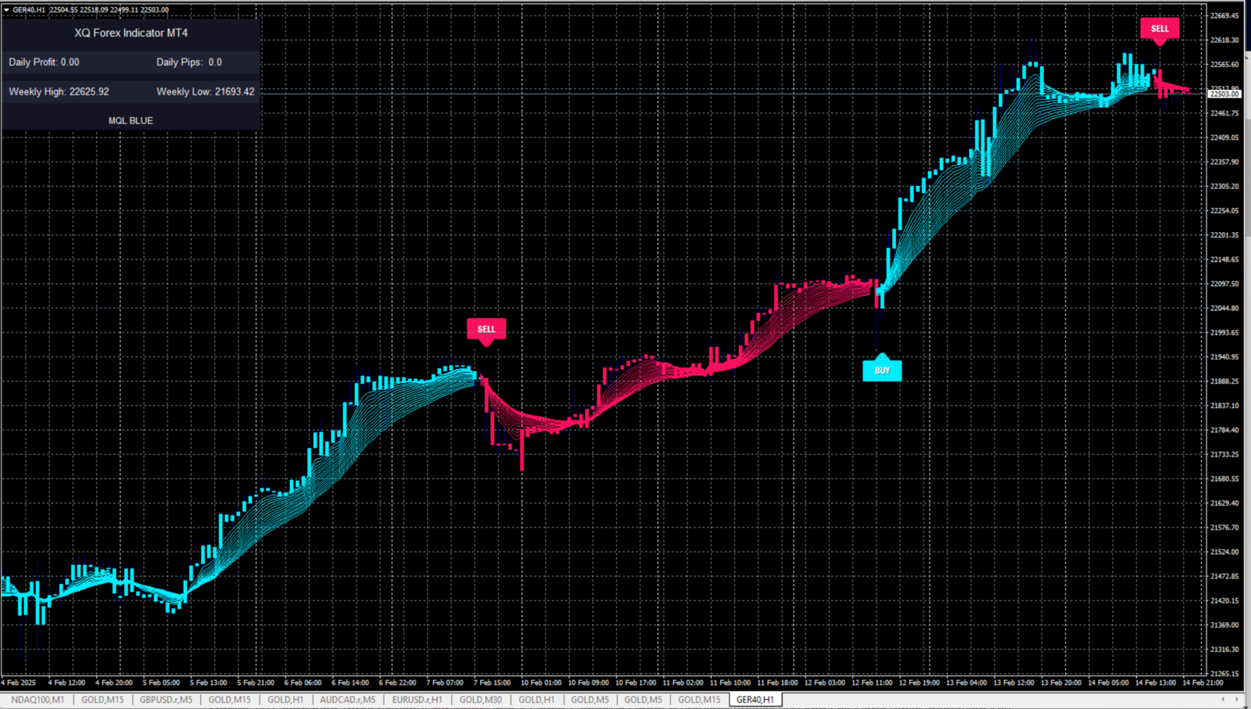Open the chart menu arrow beside GER40,H1

tap(6, 10)
